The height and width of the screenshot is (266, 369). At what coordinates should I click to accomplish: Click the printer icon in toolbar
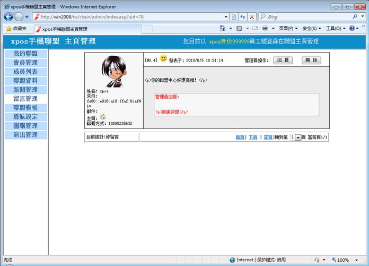click(x=265, y=29)
